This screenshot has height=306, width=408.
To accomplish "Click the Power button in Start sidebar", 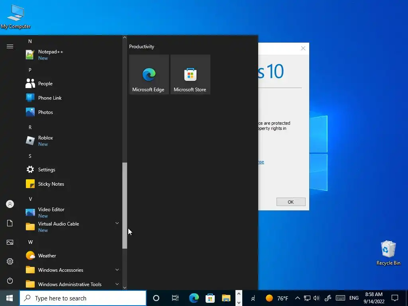I will (10, 280).
